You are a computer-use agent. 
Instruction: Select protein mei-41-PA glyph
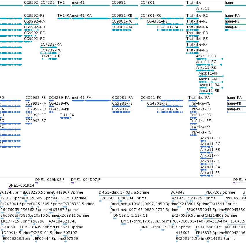[x=92, y=101]
